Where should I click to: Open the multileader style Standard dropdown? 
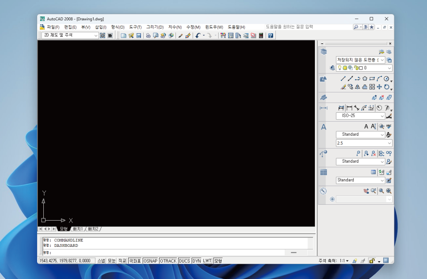pos(360,161)
